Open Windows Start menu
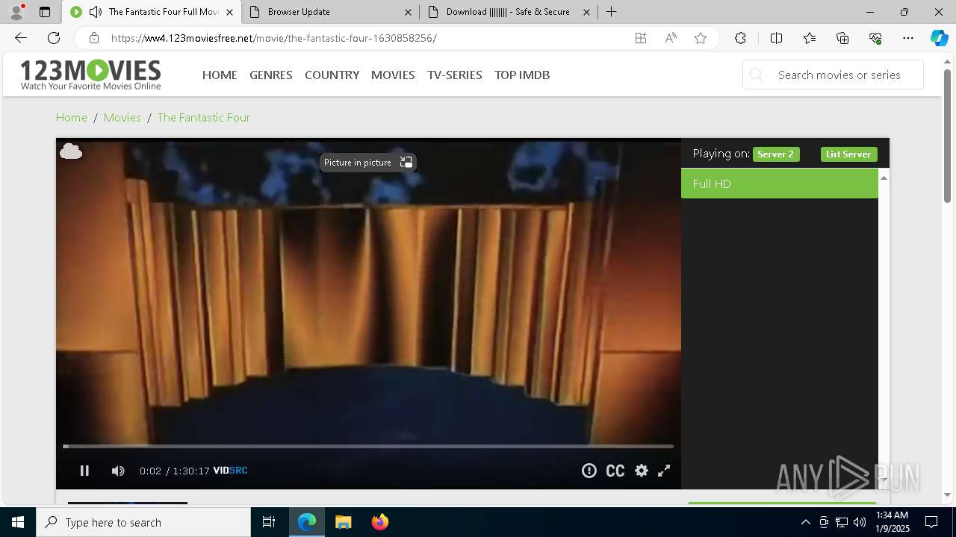Image resolution: width=956 pixels, height=537 pixels. coord(18,522)
